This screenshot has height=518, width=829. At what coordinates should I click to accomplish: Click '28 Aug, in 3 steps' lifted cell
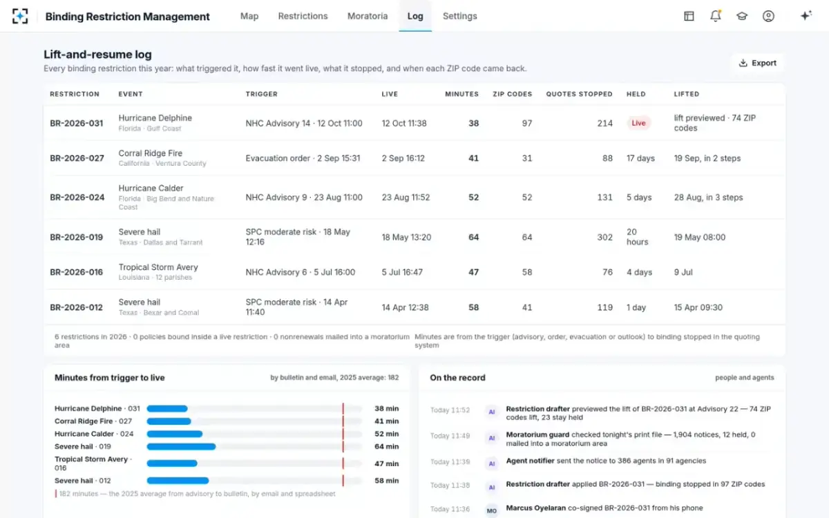[x=709, y=198]
